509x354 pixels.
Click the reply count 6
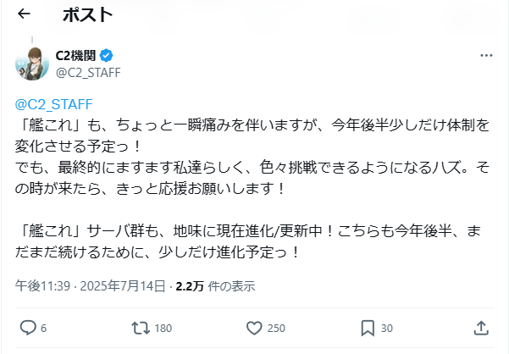click(x=43, y=328)
